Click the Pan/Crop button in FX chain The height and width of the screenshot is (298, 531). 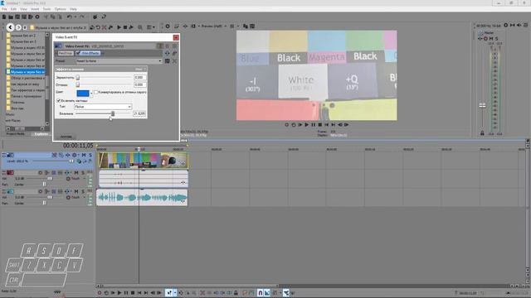pos(66,53)
